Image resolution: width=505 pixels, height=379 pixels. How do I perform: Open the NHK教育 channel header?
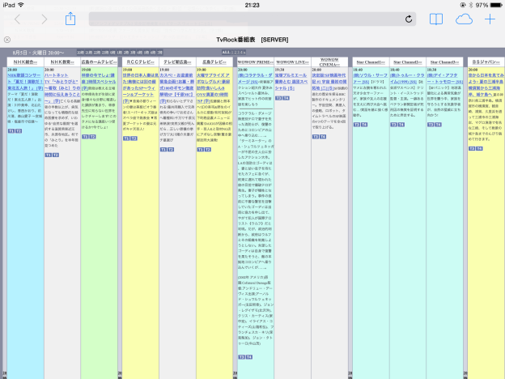pyautogui.click(x=62, y=62)
